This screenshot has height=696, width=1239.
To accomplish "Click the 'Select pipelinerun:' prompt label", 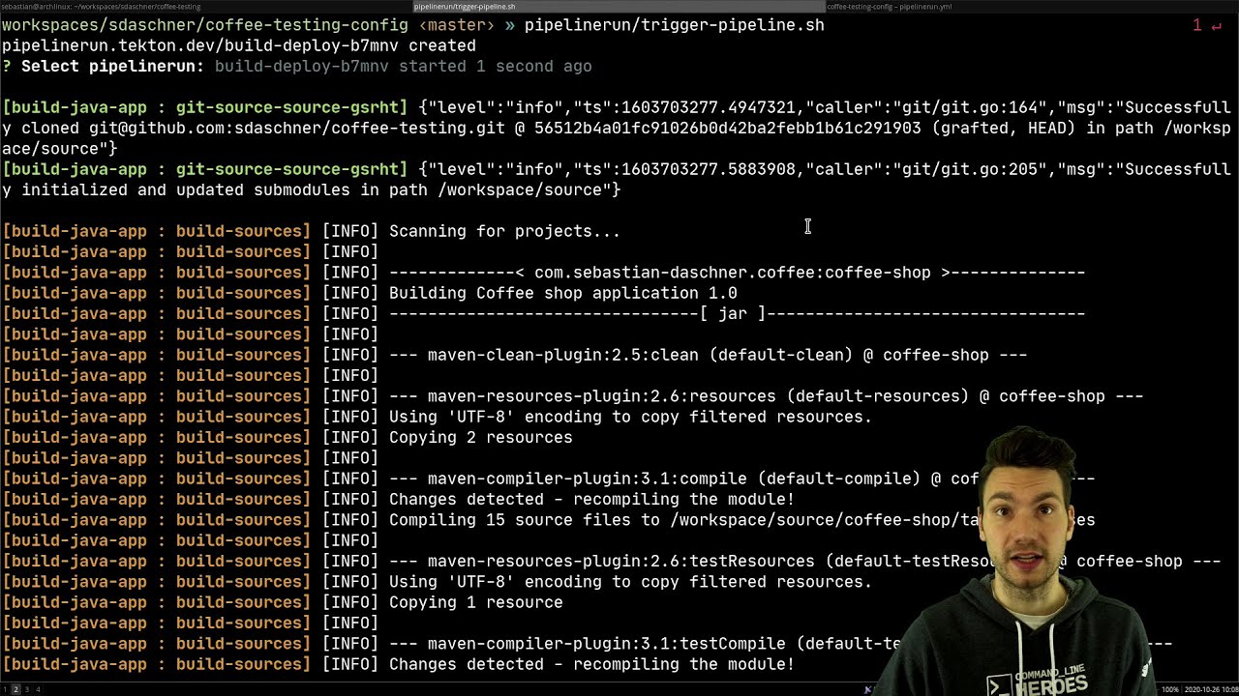I will 112,66.
